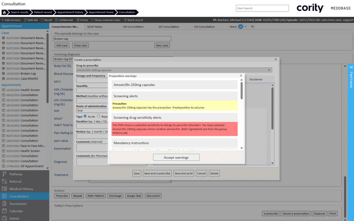354x221 pixels.
Task: Select the Acute type radio button
Action: [85, 116]
